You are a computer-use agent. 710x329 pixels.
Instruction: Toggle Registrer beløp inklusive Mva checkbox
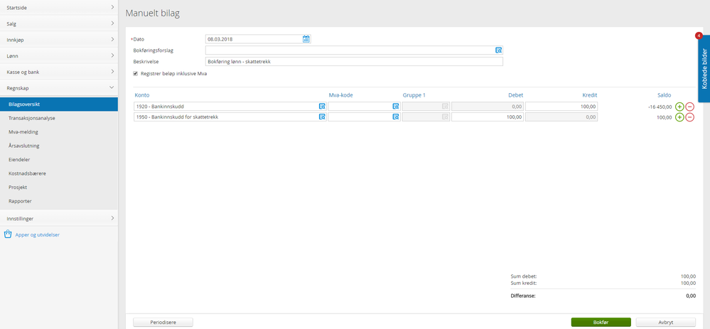[x=136, y=73]
